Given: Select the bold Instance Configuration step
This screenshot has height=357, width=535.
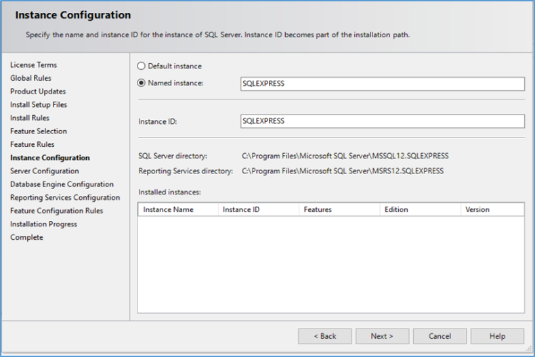Looking at the screenshot, I should click(x=50, y=158).
